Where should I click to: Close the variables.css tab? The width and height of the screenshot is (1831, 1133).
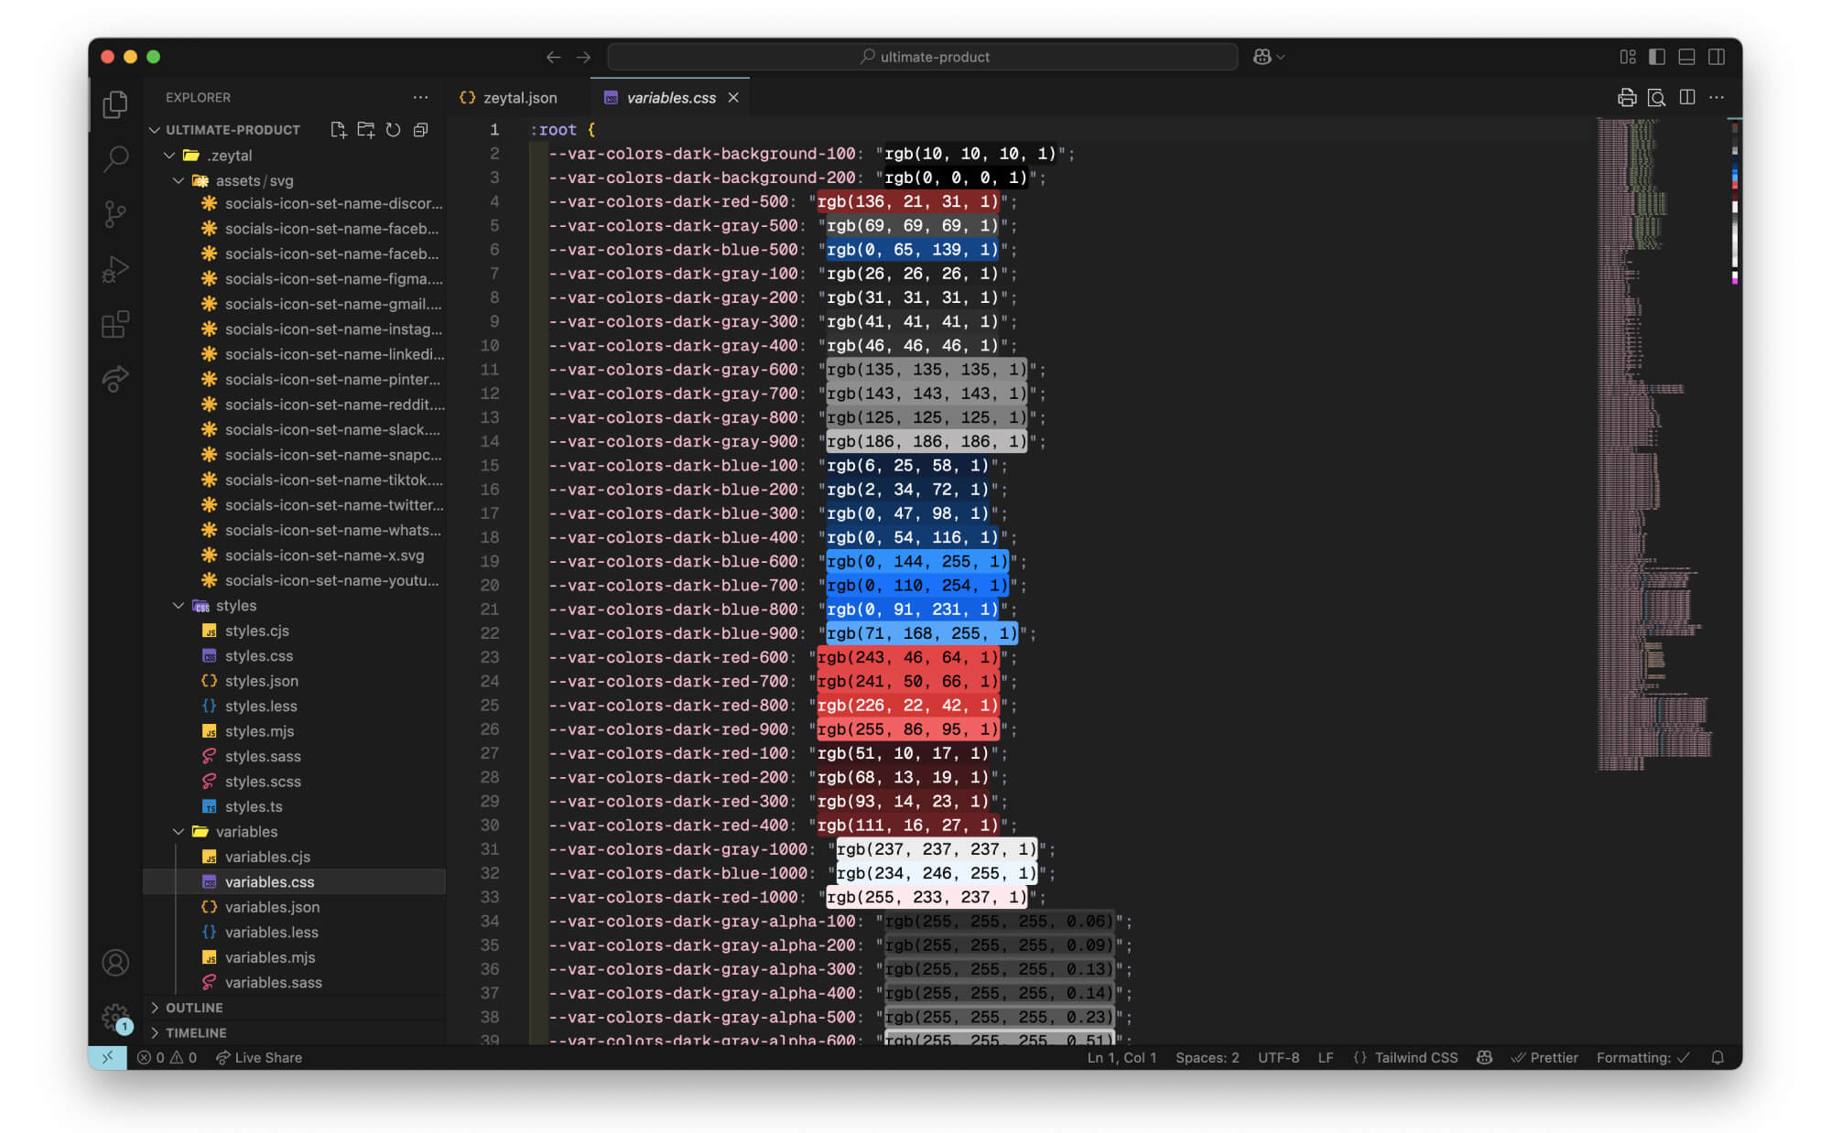pyautogui.click(x=733, y=98)
